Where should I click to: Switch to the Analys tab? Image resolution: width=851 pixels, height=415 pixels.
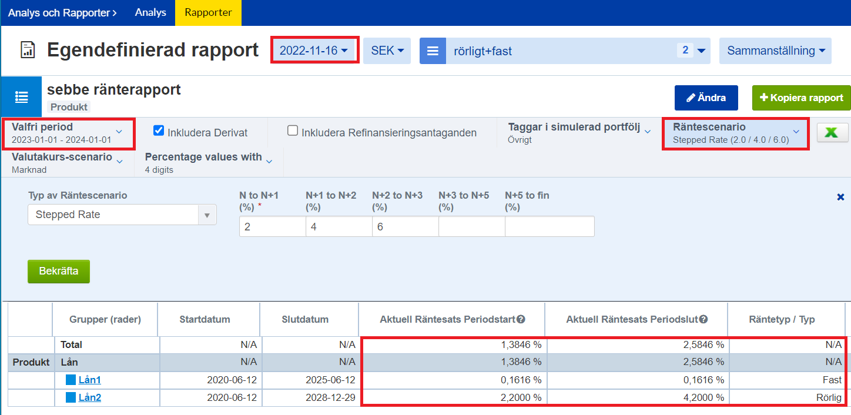tap(150, 12)
